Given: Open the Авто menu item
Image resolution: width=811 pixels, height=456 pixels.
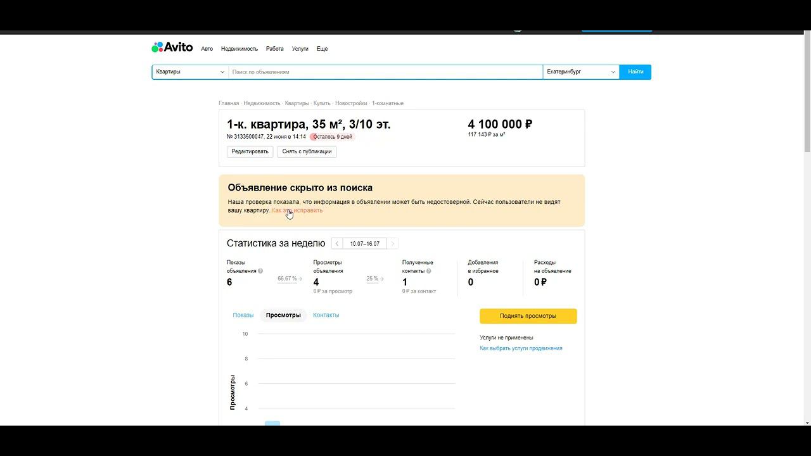Looking at the screenshot, I should (x=207, y=49).
